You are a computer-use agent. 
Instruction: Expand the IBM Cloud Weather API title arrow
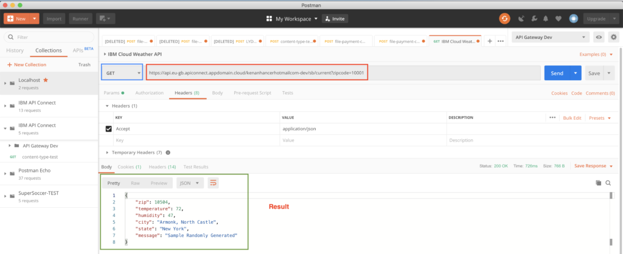(x=105, y=54)
